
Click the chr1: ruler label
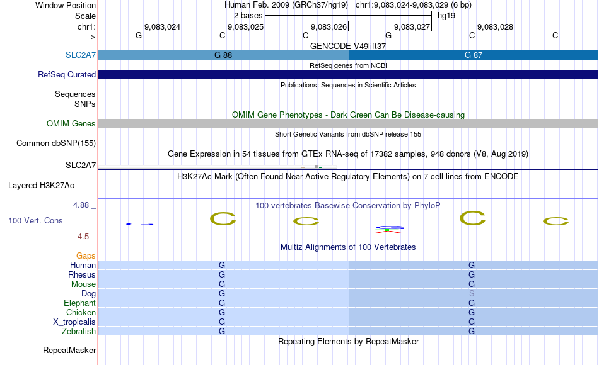[x=87, y=26]
